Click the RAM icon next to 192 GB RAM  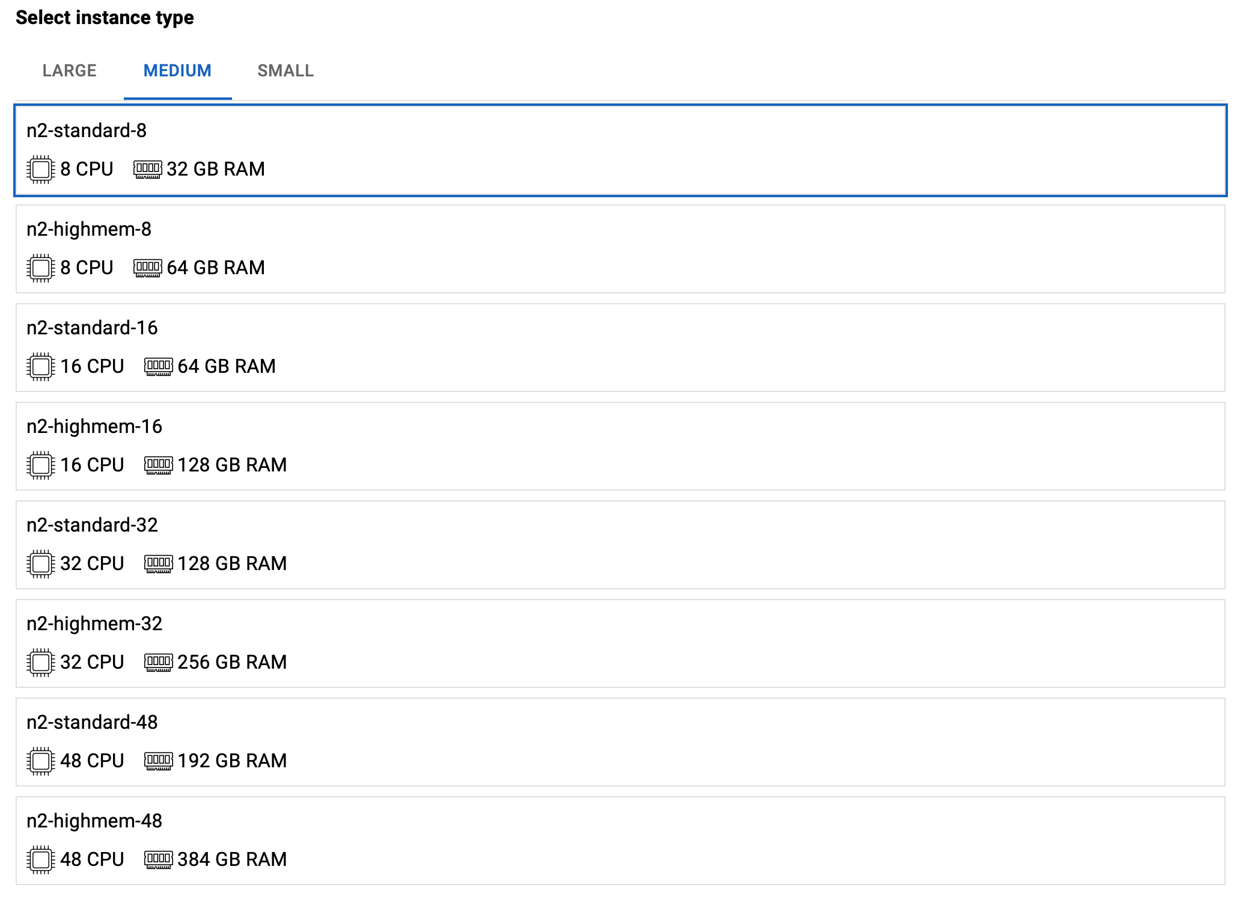click(x=159, y=761)
